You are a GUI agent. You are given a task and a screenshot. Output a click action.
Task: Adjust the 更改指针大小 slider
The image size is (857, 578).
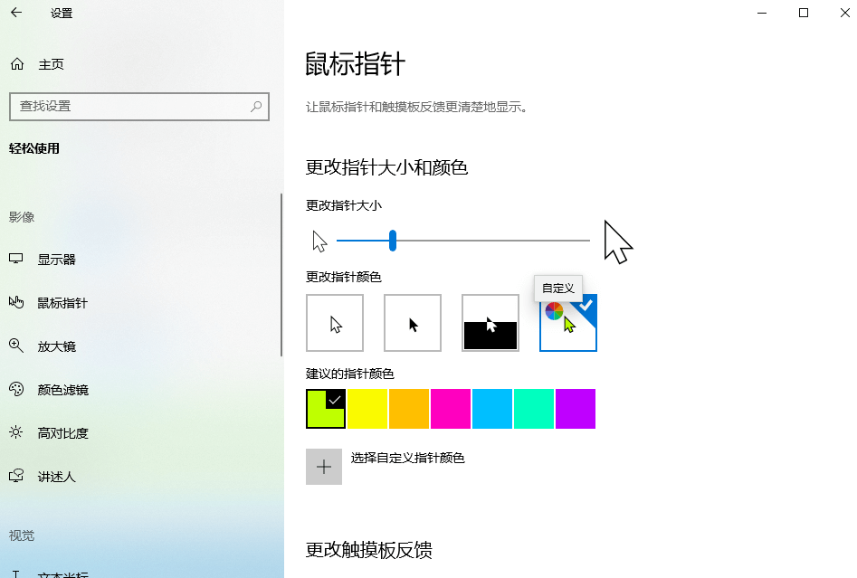tap(392, 240)
